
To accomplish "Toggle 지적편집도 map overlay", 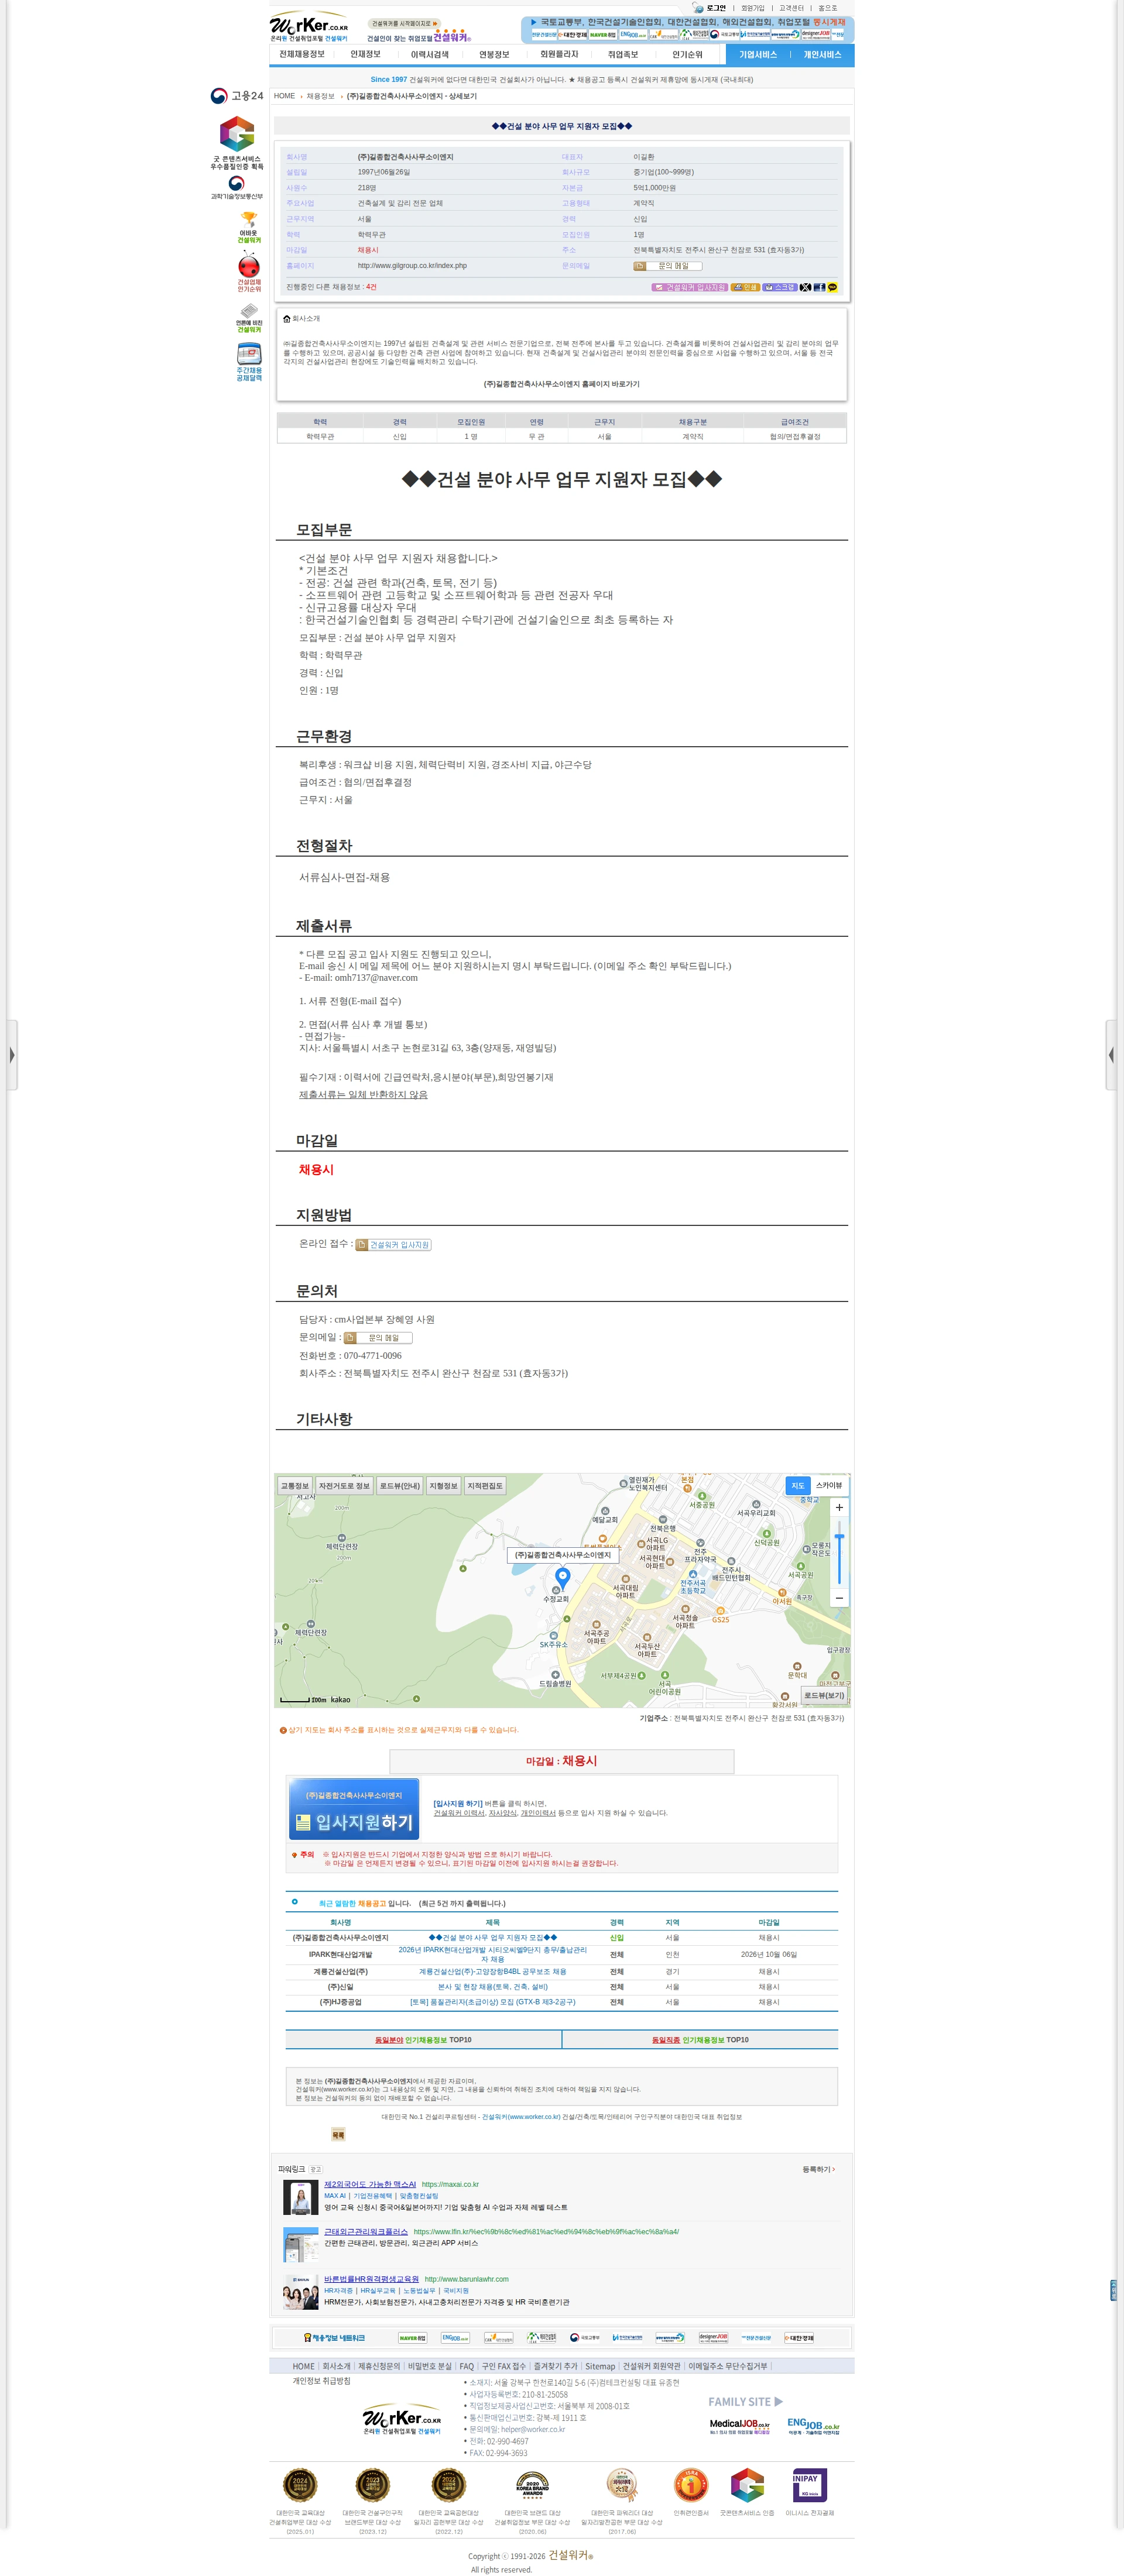I will (485, 1486).
